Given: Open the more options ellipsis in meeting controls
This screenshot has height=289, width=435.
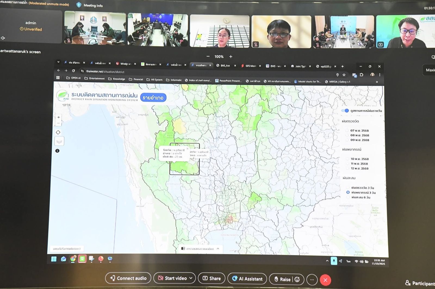Looking at the screenshot, I should pyautogui.click(x=312, y=280).
